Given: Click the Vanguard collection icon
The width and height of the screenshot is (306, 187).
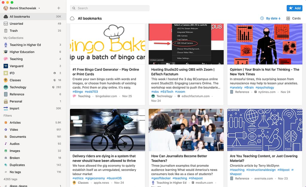Looking at the screenshot, I should (6, 66).
